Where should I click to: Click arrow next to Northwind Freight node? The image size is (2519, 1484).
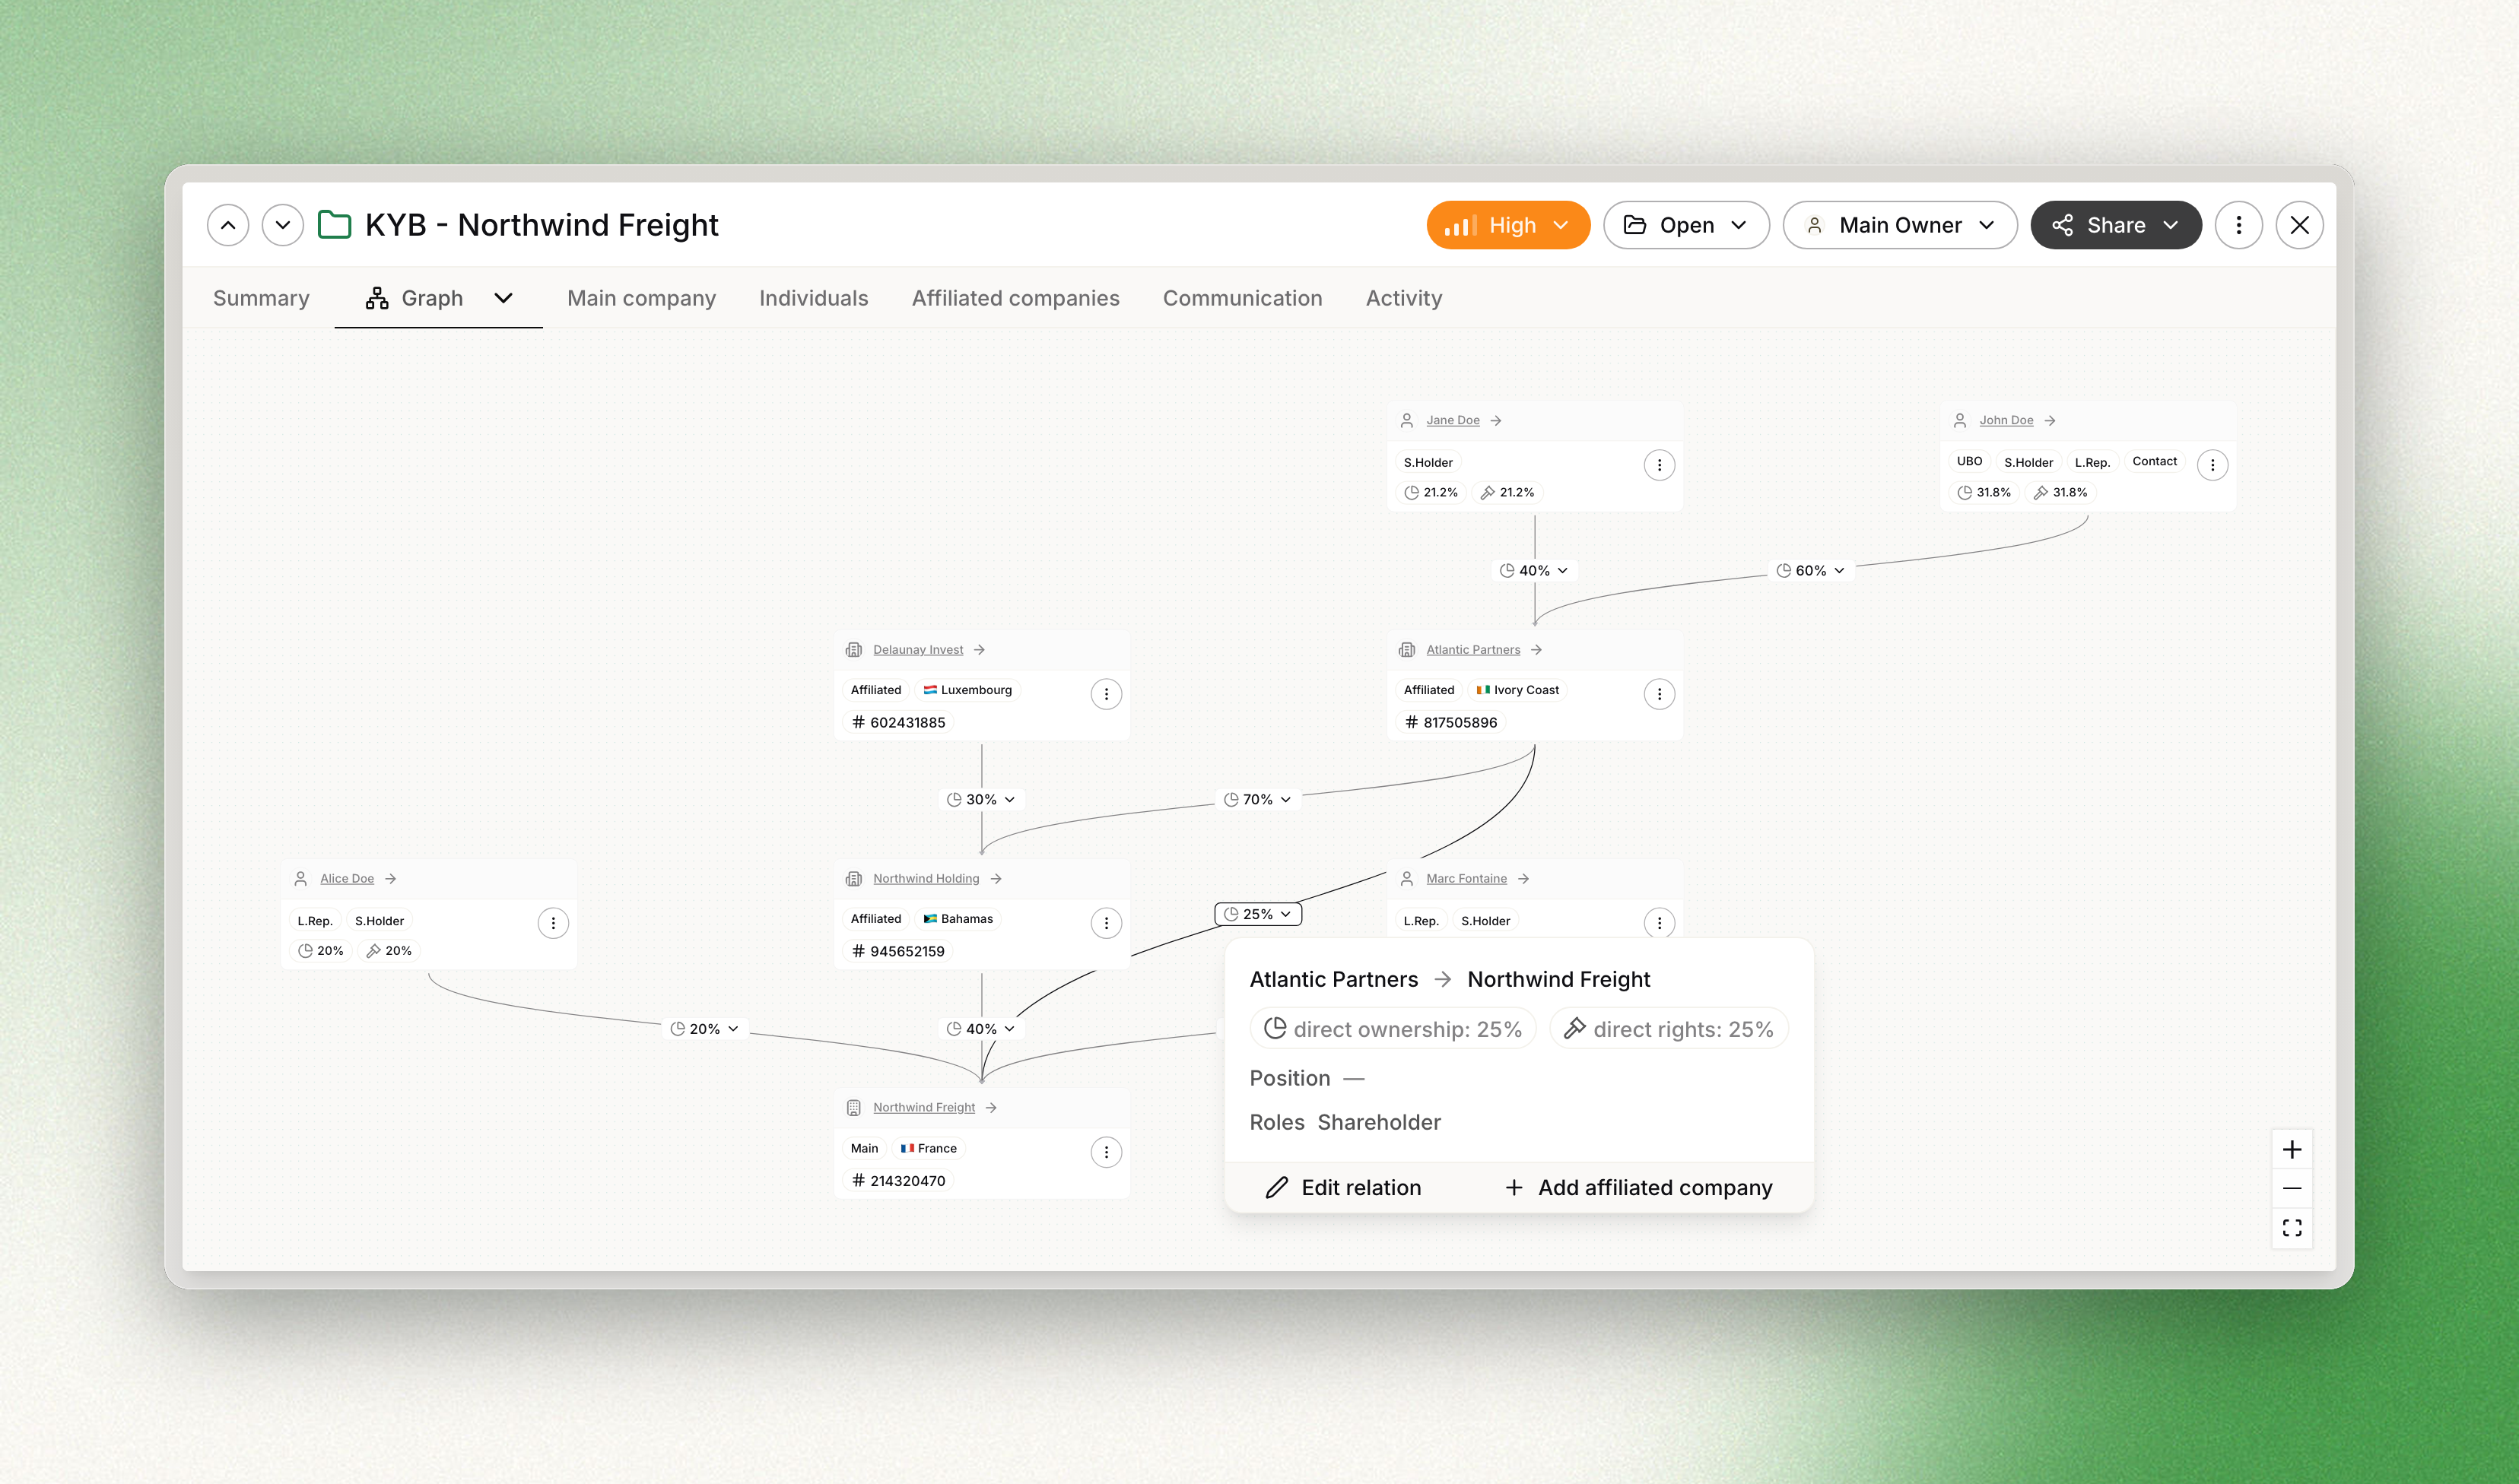991,1108
